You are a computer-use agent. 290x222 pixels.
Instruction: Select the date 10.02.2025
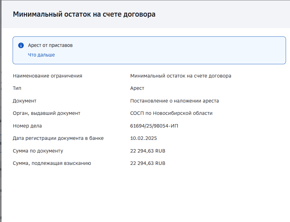tap(143, 138)
